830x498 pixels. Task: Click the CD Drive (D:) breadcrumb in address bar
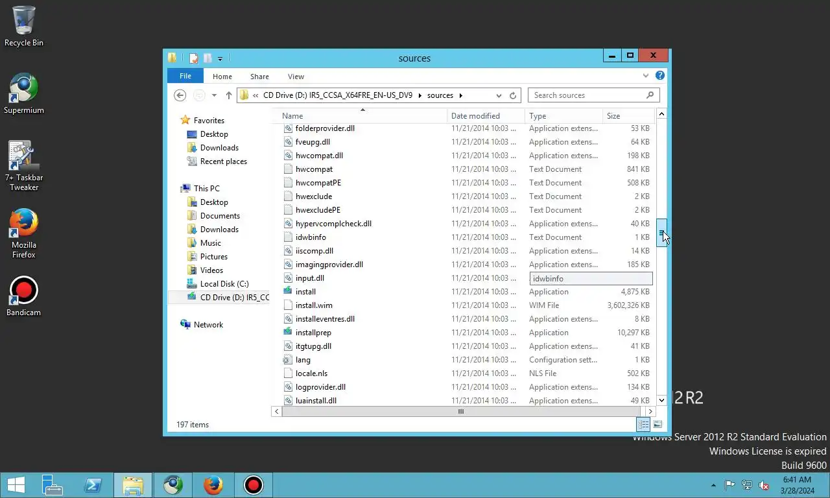(337, 95)
